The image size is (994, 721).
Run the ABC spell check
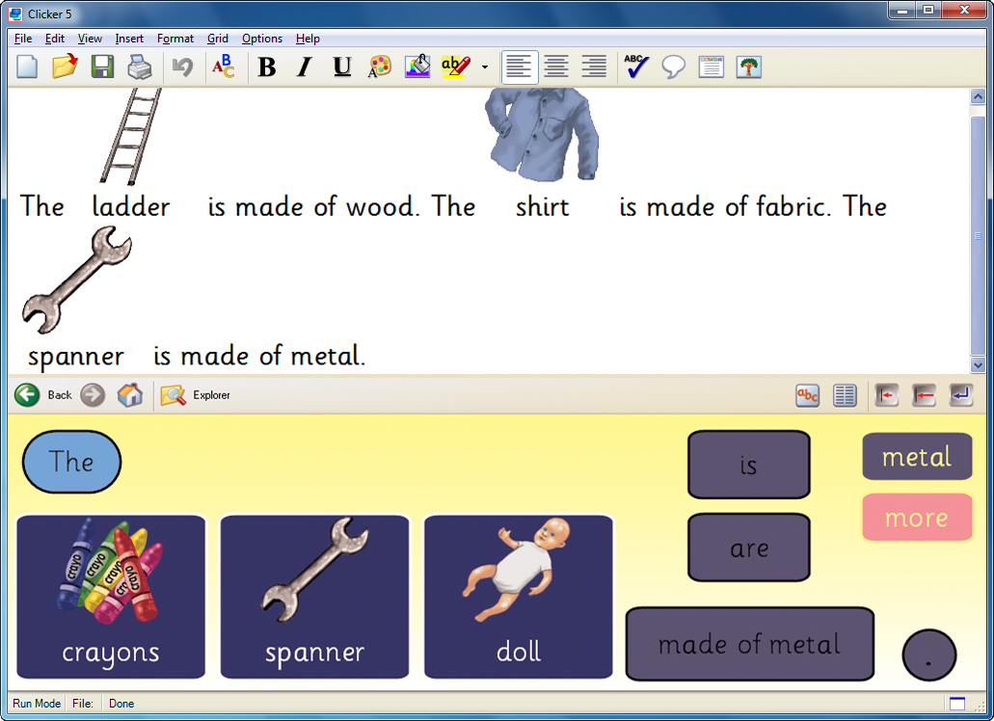(635, 67)
